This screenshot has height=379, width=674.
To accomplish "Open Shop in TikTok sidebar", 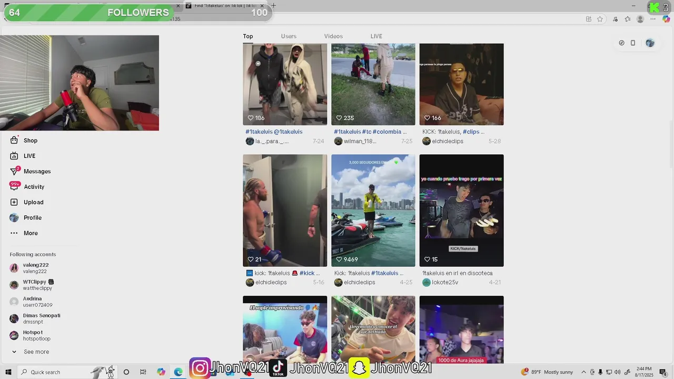I will (x=24, y=141).
